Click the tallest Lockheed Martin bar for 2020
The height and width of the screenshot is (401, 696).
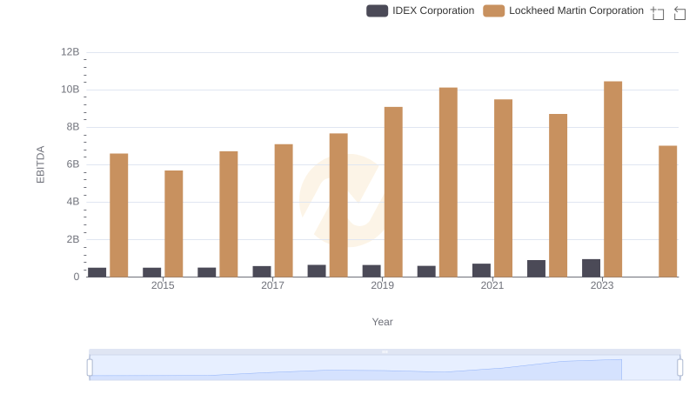(448, 183)
